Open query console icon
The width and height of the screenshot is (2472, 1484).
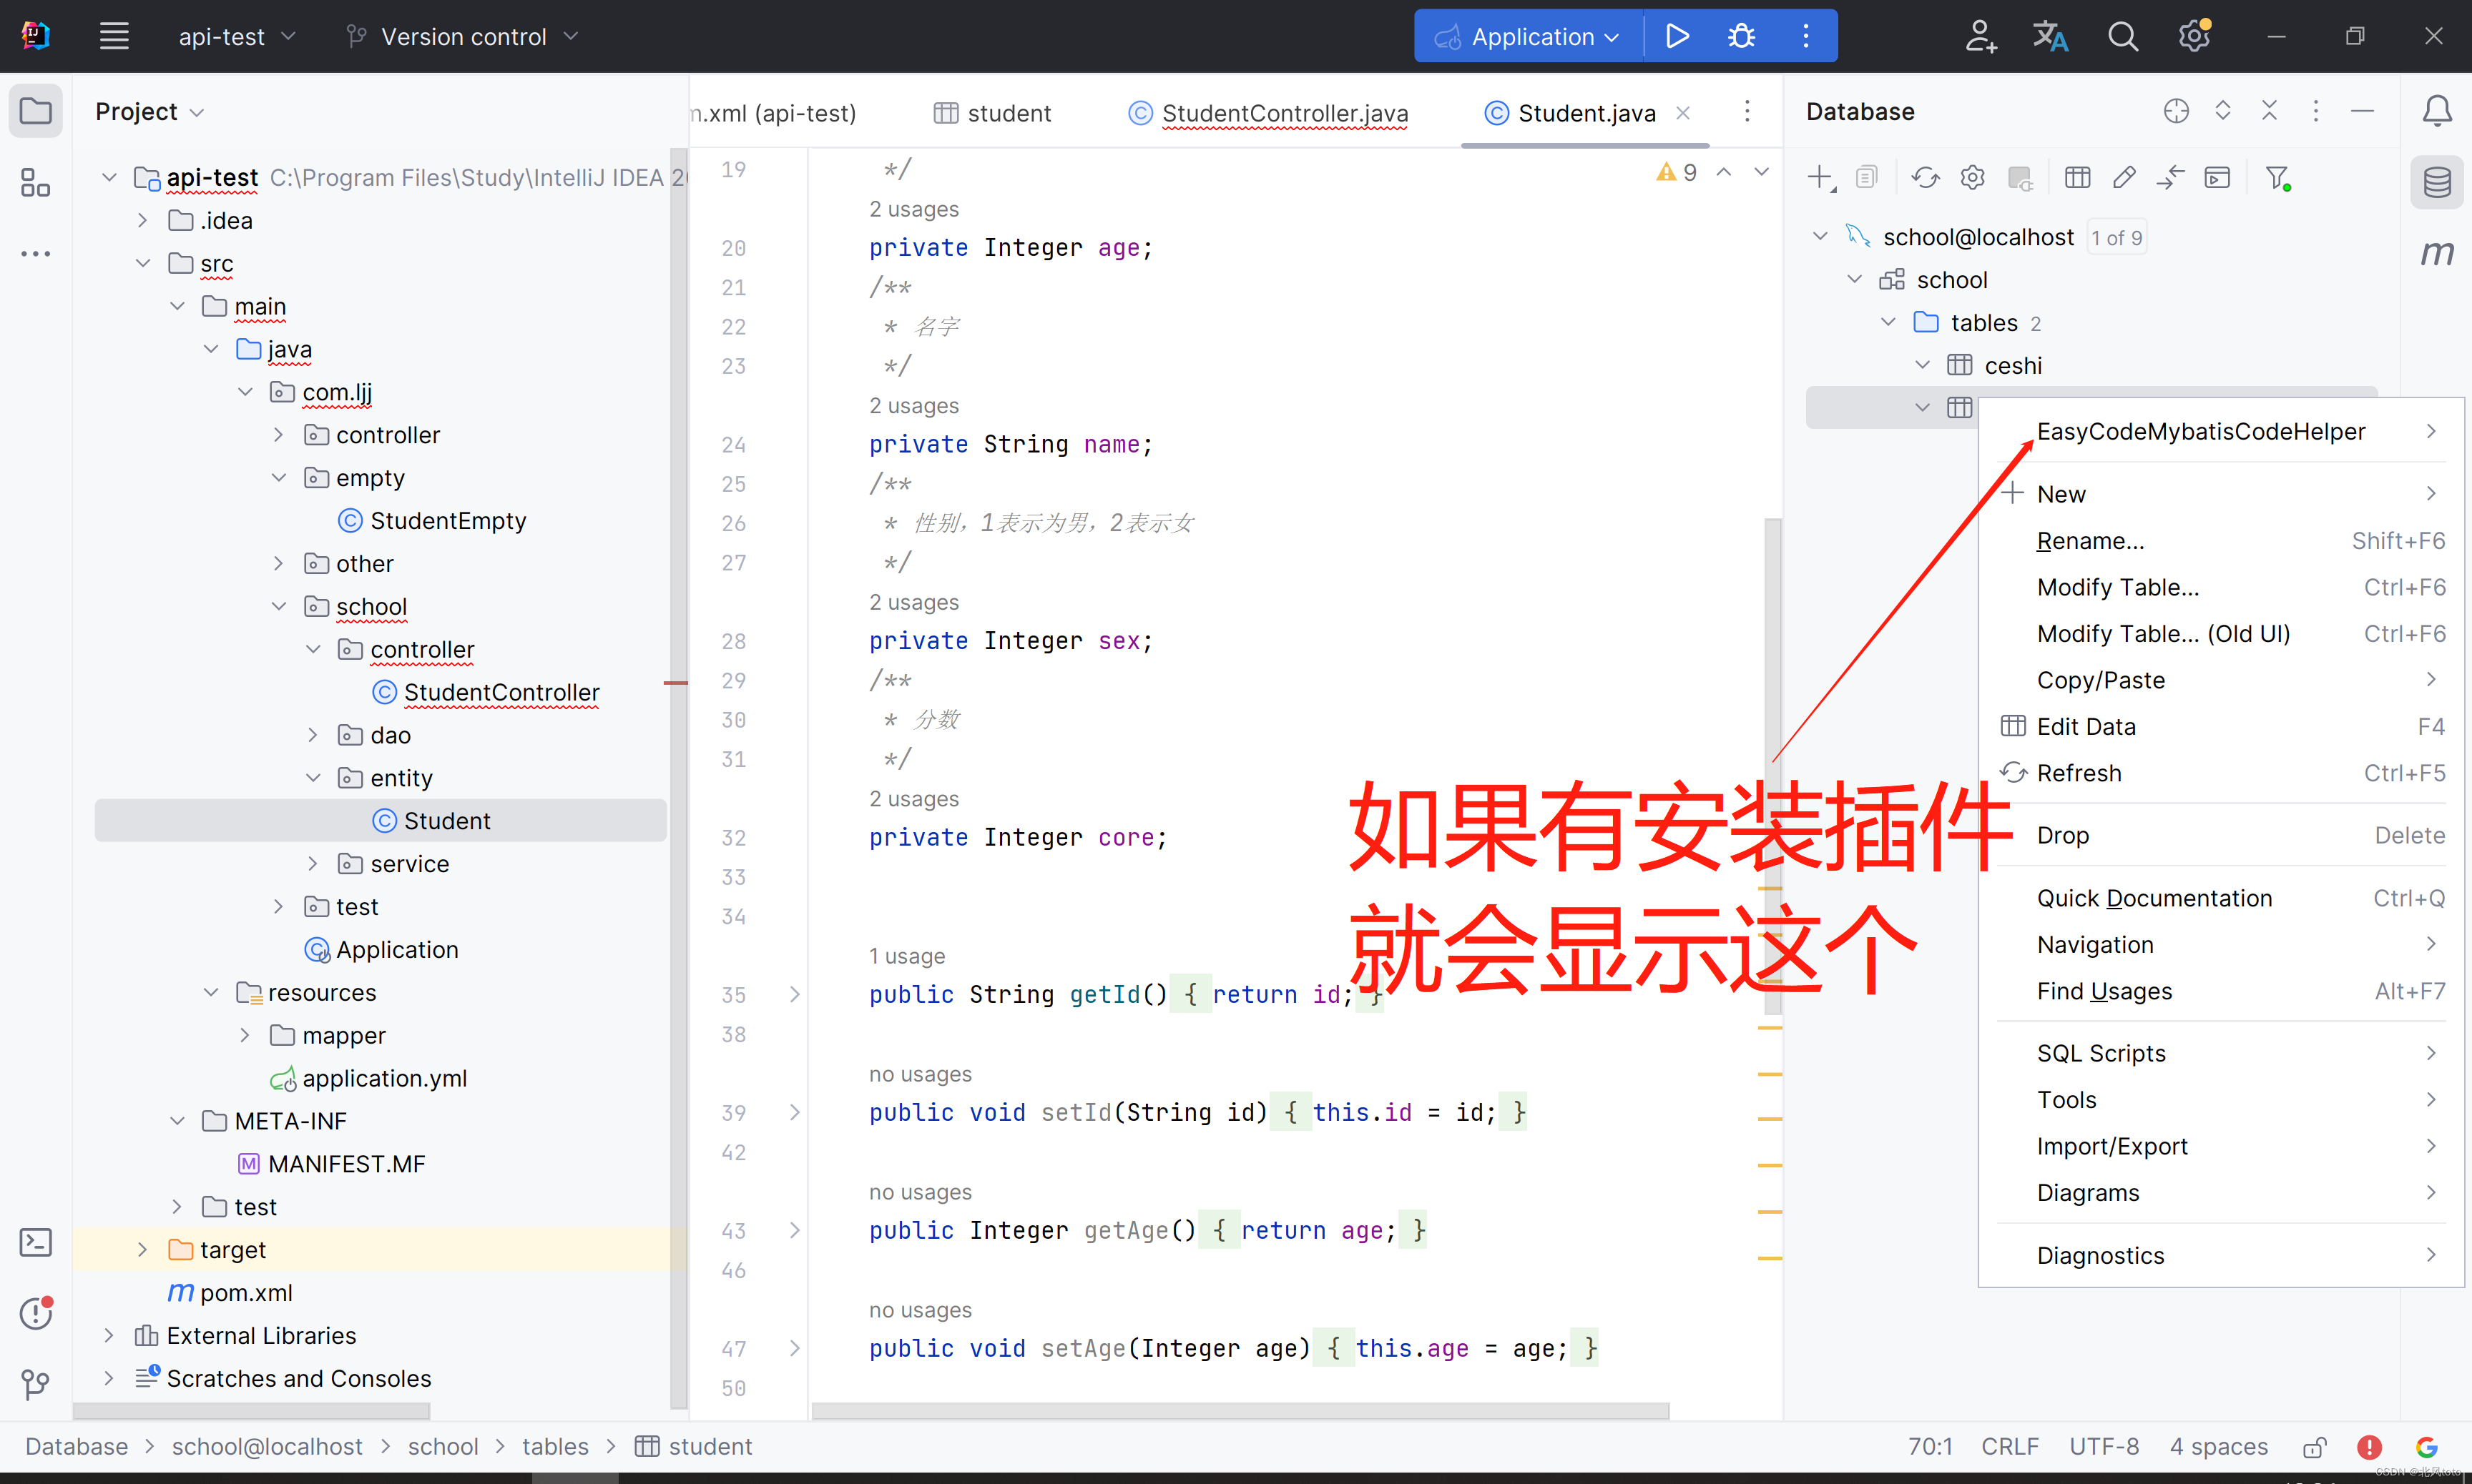point(2217,178)
